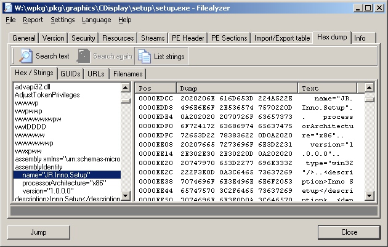This screenshot has height=247, width=388.
Task: Click the strings list scrollbar thumb
Action: (126, 101)
